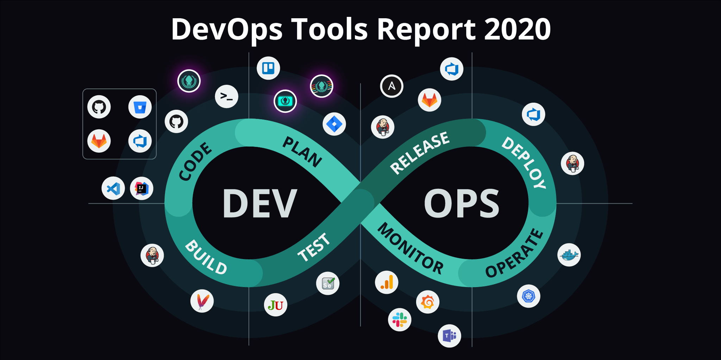The image size is (721, 360).
Task: Click the CODE label on the loop
Action: point(195,162)
